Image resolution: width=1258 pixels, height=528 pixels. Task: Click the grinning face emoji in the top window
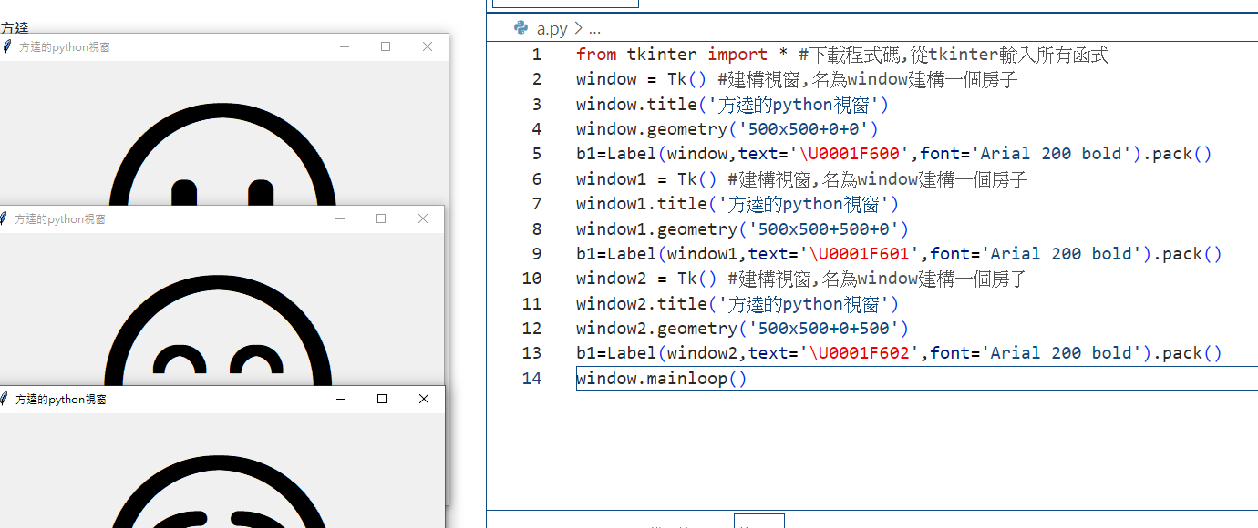click(222, 155)
